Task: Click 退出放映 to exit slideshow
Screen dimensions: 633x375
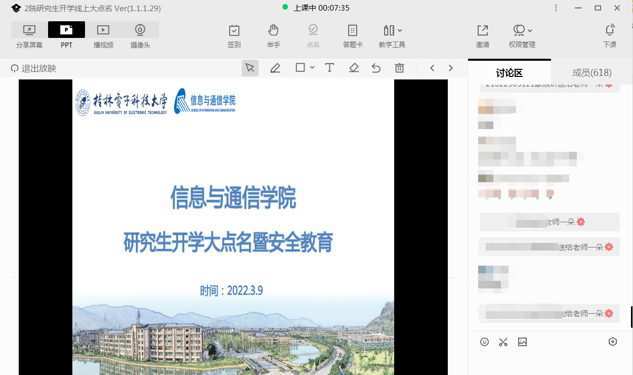Action: click(33, 68)
